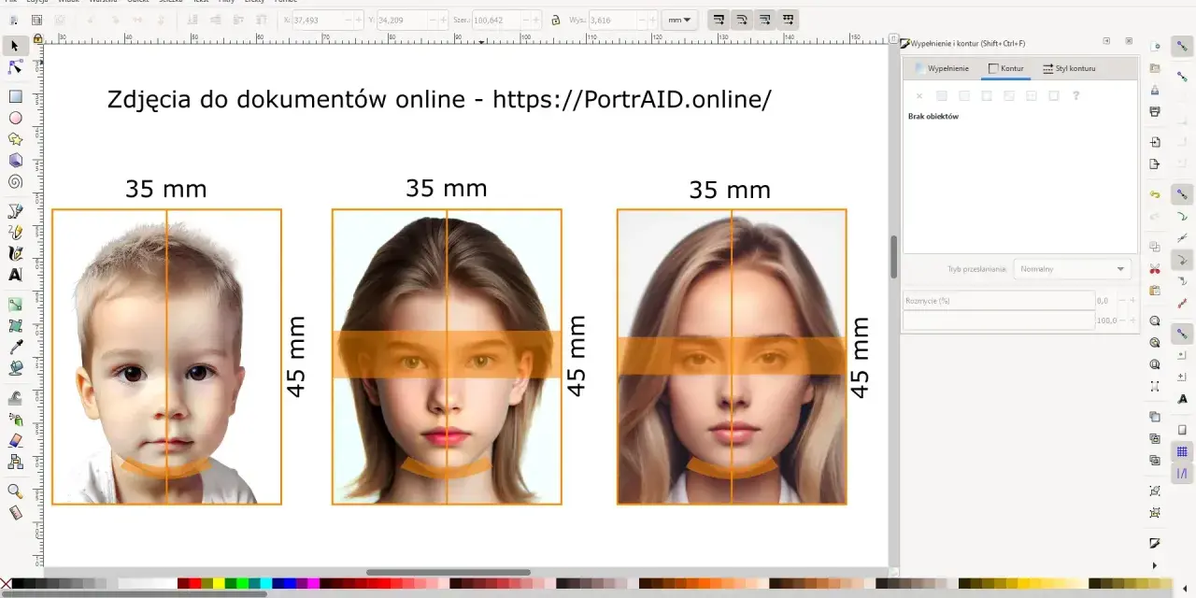Toggle the width/height ratio lock
This screenshot has height=598, width=1196.
coord(556,20)
